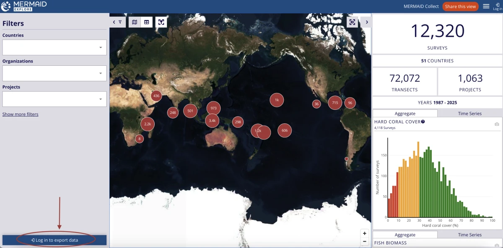This screenshot has width=503, height=248.
Task: Open the Organizations filter dropdown
Action: [54, 73]
